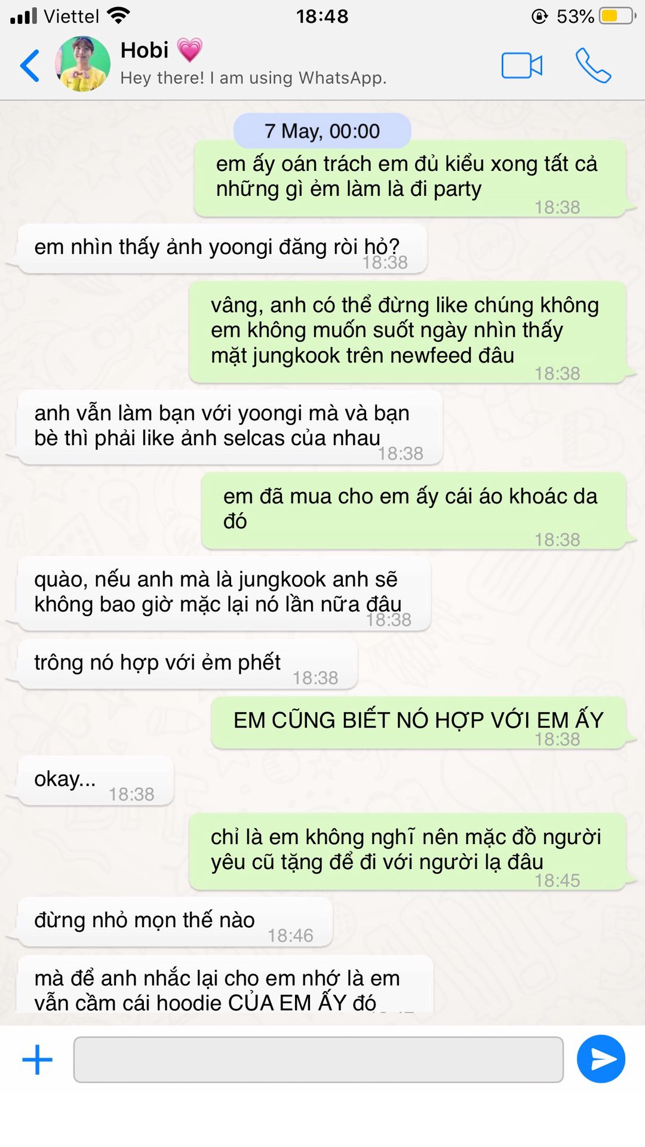Open Hobi's profile picture

point(83,64)
